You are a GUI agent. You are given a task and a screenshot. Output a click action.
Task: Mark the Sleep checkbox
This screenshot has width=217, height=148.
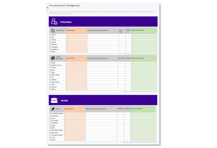(x=50, y=70)
